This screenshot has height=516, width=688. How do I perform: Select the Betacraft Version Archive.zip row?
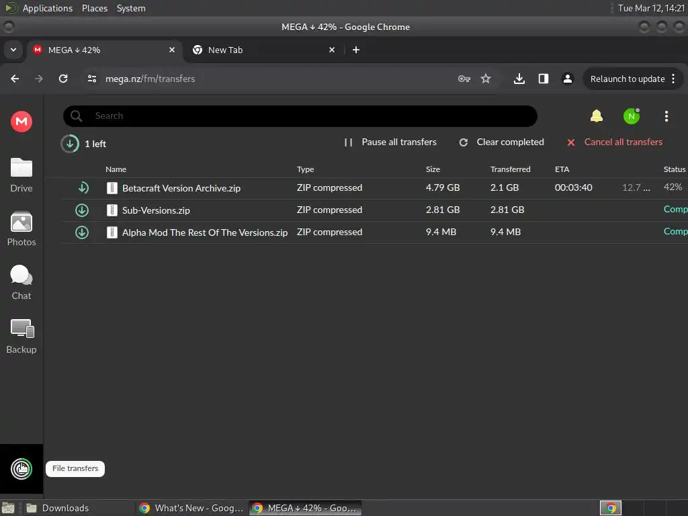tap(375, 188)
